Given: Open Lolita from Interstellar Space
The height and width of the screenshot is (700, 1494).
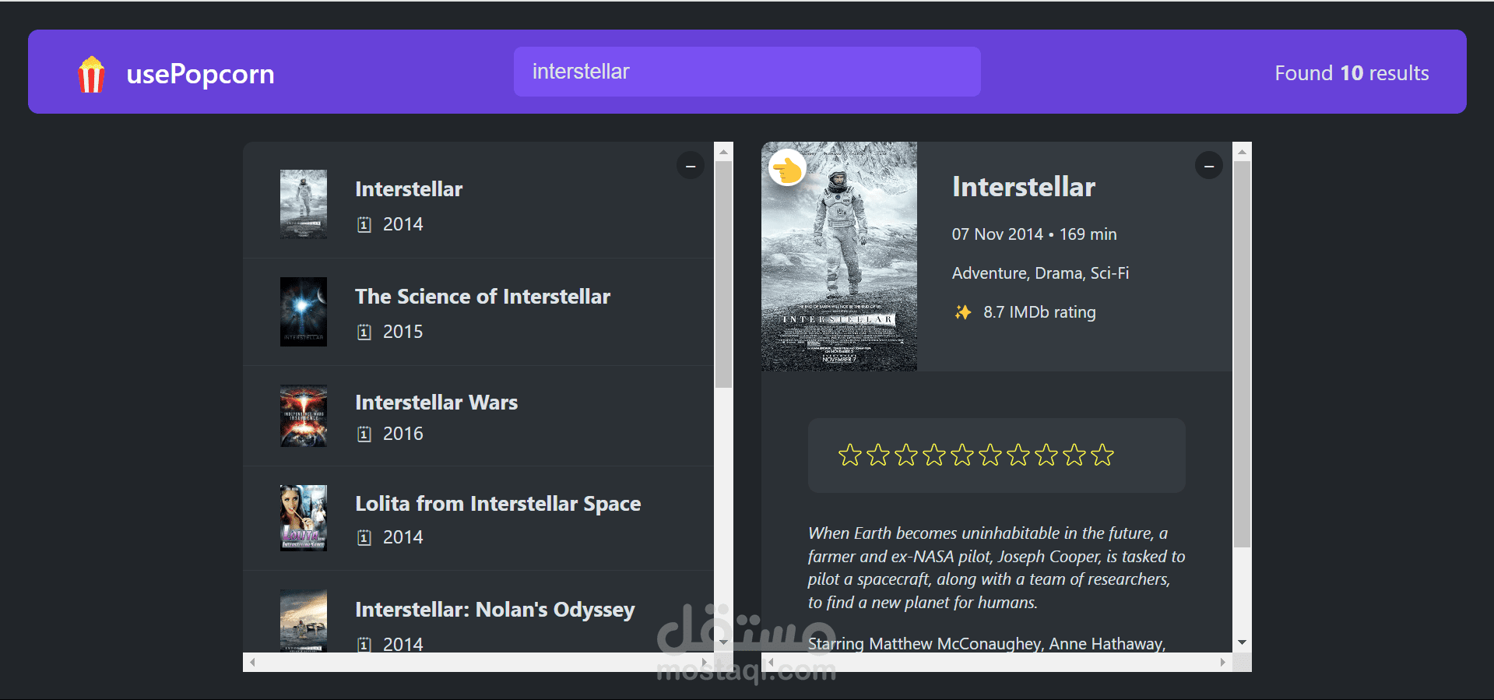Looking at the screenshot, I should [478, 519].
